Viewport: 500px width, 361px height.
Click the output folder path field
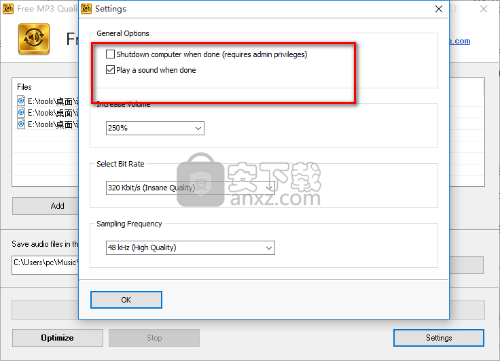coord(46,265)
